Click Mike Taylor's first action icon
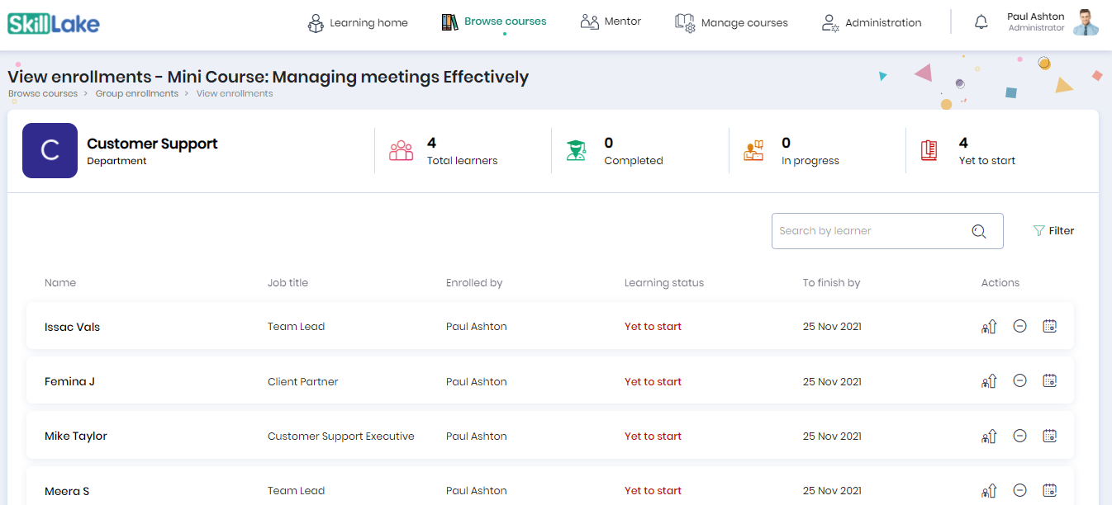The image size is (1112, 505). click(x=989, y=437)
